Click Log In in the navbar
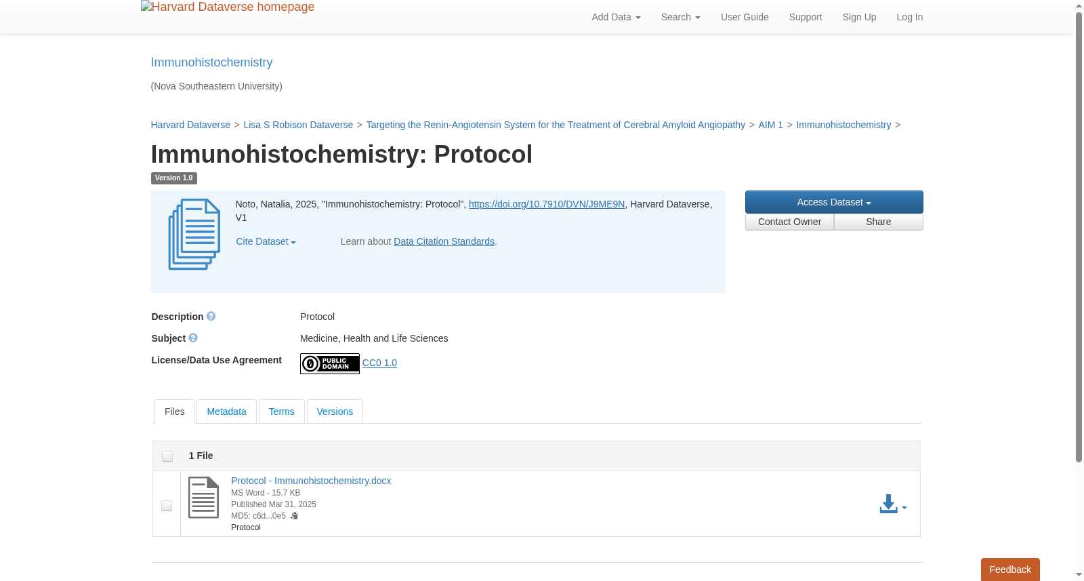1084x581 pixels. (910, 17)
